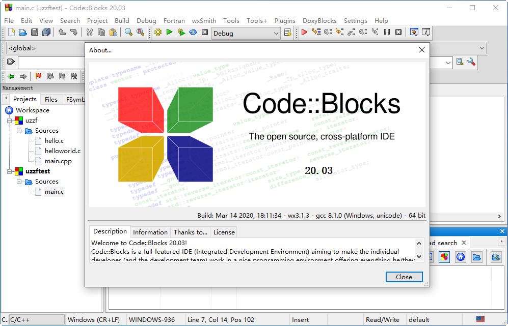Collapse the Sources folder under uzzftest

coord(19,182)
